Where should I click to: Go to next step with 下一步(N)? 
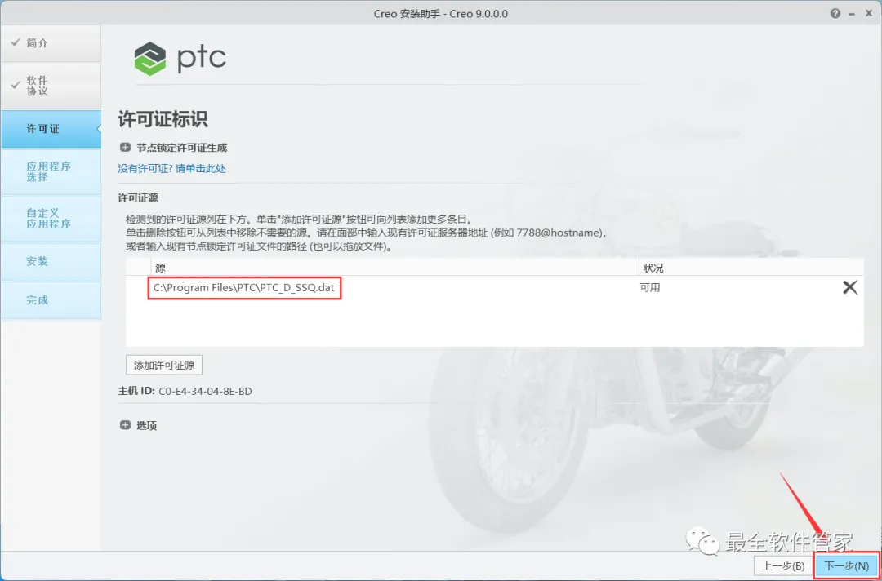coord(846,565)
